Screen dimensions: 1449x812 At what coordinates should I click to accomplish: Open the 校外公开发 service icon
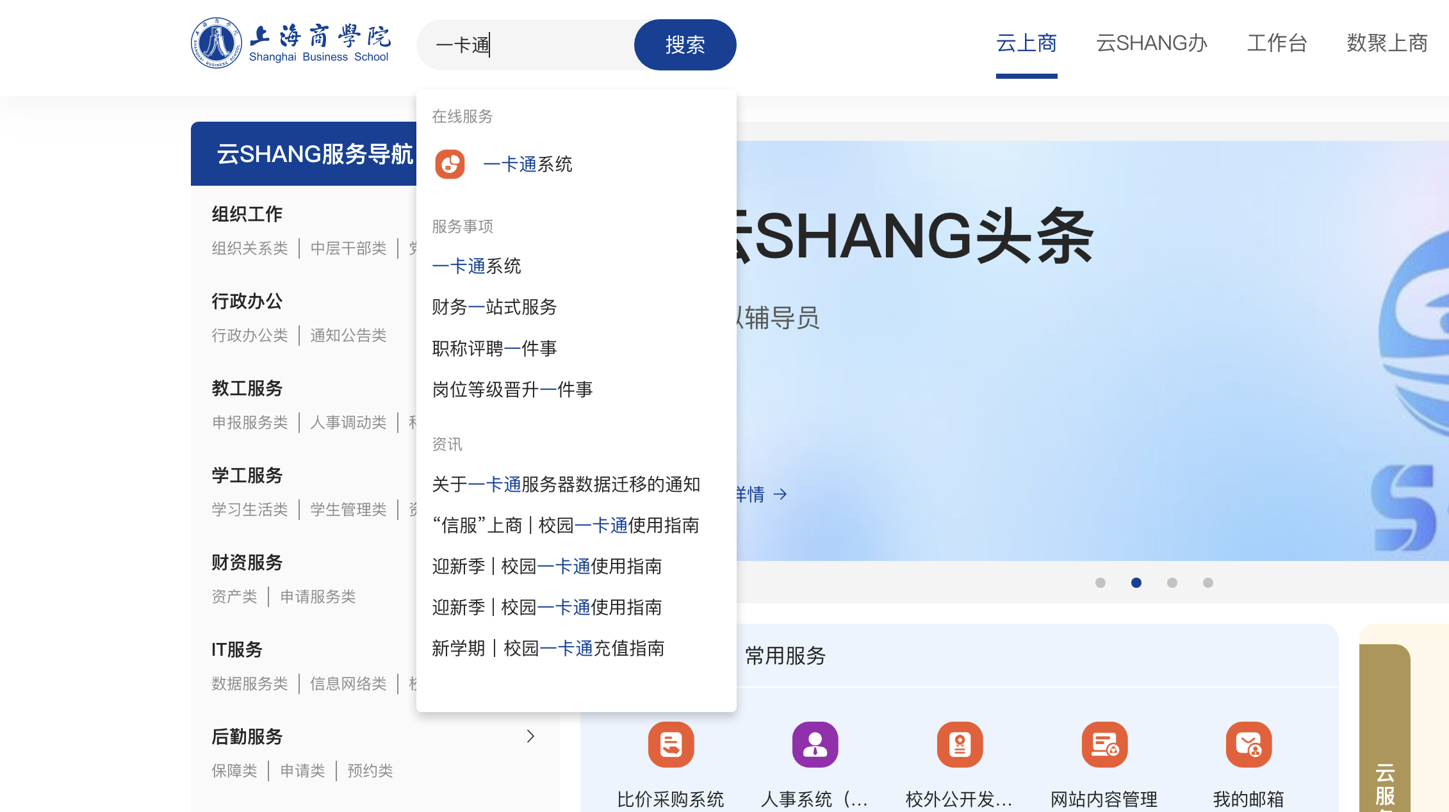pyautogui.click(x=960, y=744)
